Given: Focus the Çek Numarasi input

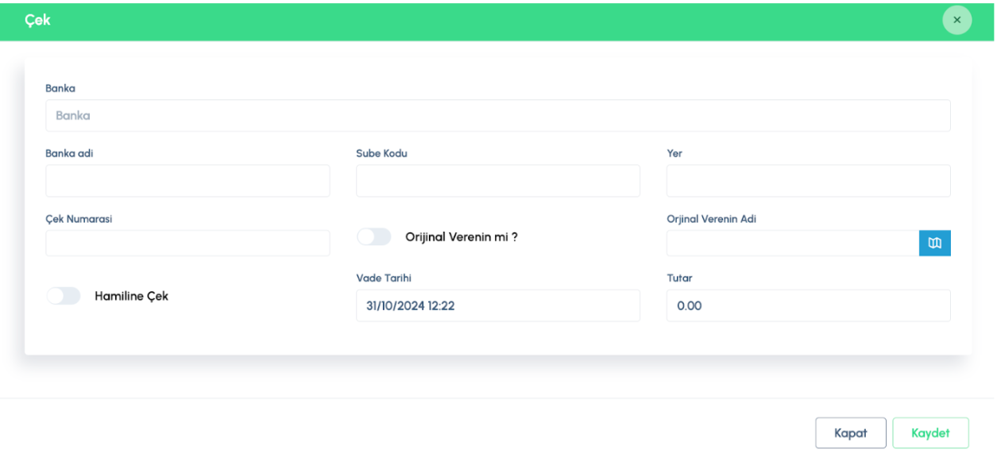Looking at the screenshot, I should coord(187,244).
